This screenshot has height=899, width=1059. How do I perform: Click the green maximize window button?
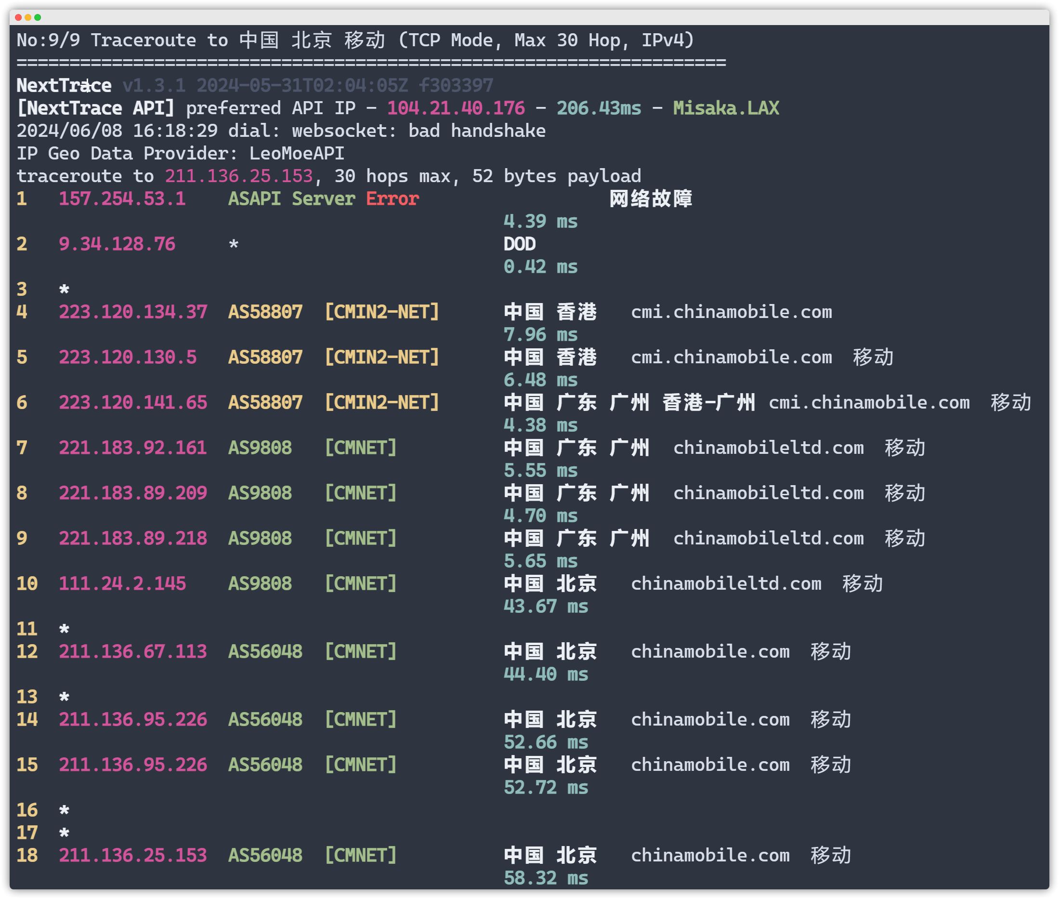pos(38,17)
